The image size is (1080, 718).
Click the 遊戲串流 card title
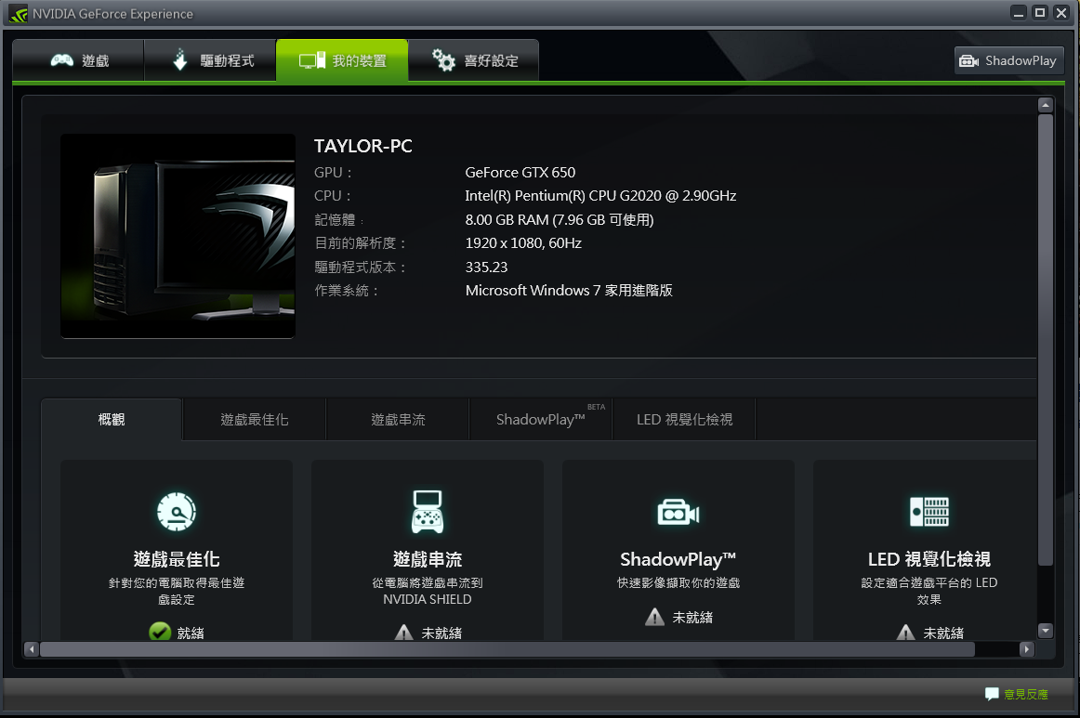(427, 559)
